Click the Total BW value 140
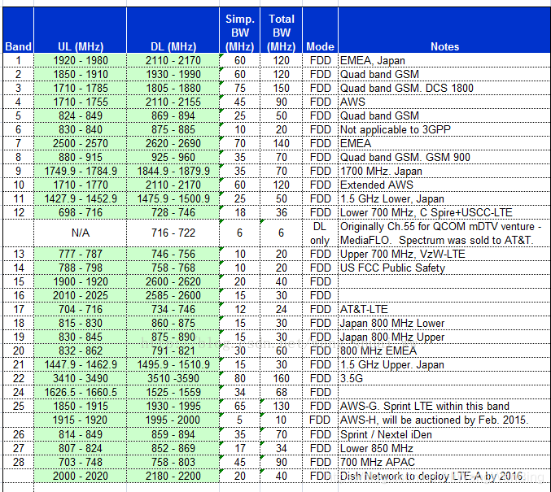Image resolution: width=551 pixels, height=492 pixels. coord(281,143)
